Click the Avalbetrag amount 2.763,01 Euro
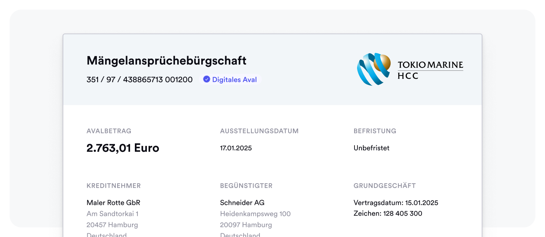Viewport: 545px width, 237px height. [123, 148]
